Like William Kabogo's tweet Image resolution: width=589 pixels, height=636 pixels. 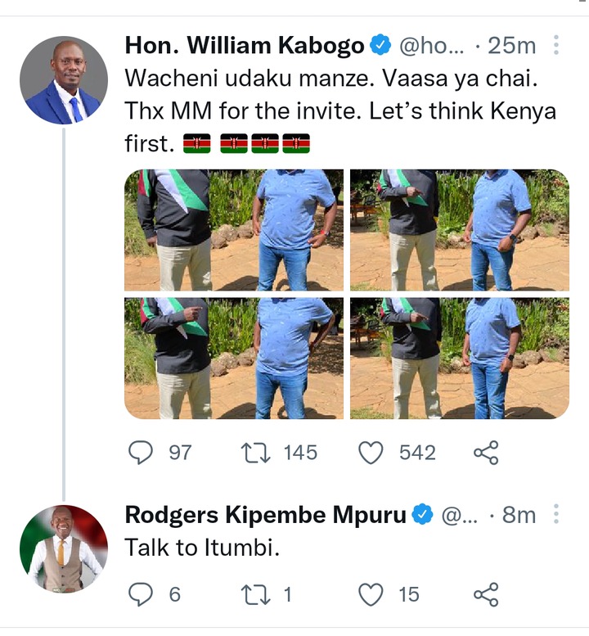[x=371, y=453]
